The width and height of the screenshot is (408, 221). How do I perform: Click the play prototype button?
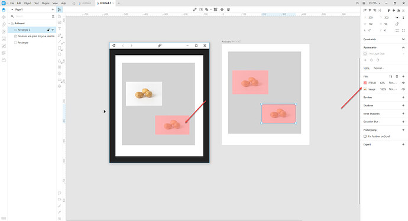click(x=357, y=3)
